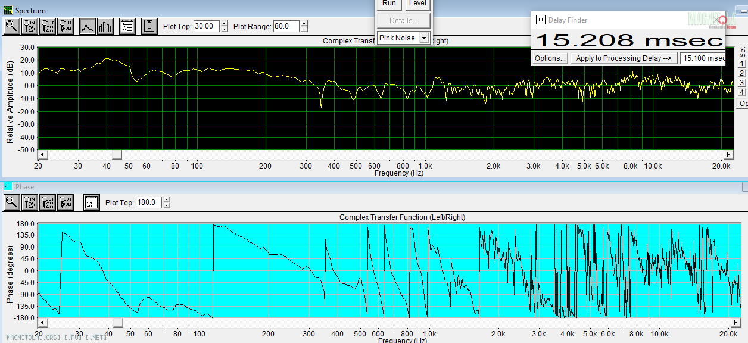Click the Phase Plot Top input field
The width and height of the screenshot is (748, 343).
pyautogui.click(x=149, y=202)
